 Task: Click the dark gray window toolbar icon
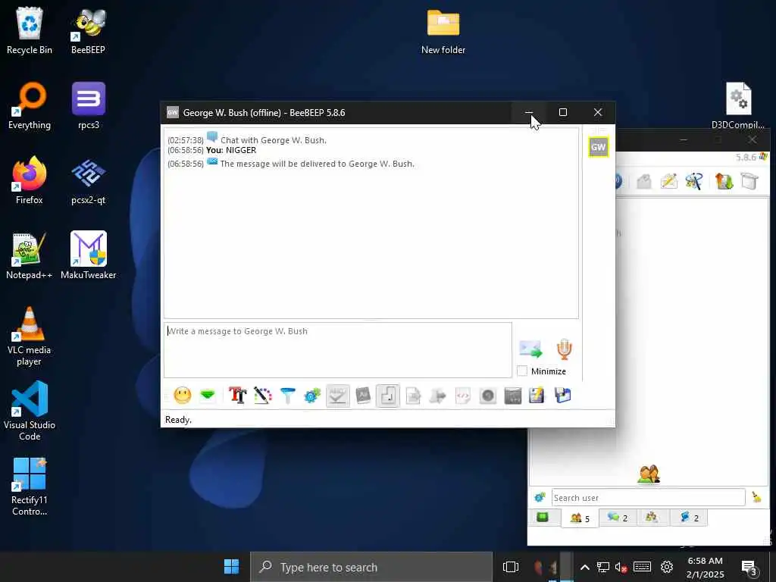click(x=513, y=396)
